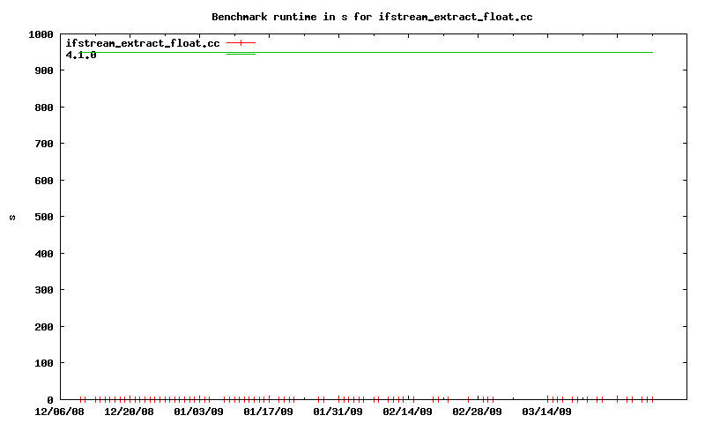Click the 02/14/09 x-axis date label
This screenshot has width=705, height=423.
(x=407, y=412)
